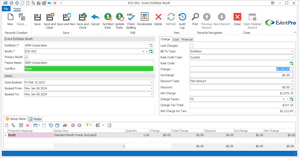Select the Home ribbon tab
The height and width of the screenshot is (158, 299).
tap(17, 9)
